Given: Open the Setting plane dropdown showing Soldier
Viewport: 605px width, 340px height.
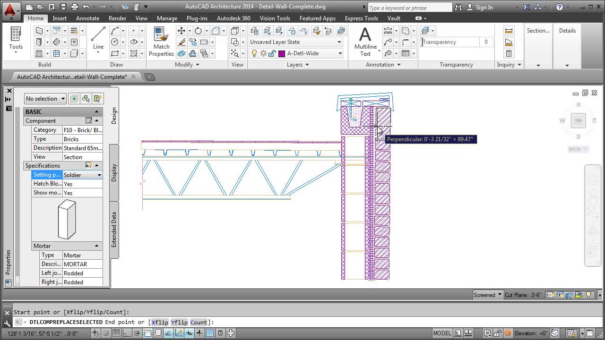Looking at the screenshot, I should click(x=99, y=175).
